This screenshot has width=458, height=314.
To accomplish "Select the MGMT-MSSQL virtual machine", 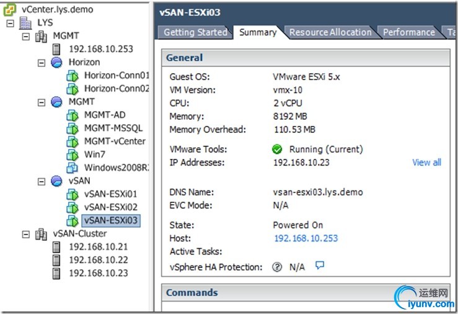I will [113, 128].
